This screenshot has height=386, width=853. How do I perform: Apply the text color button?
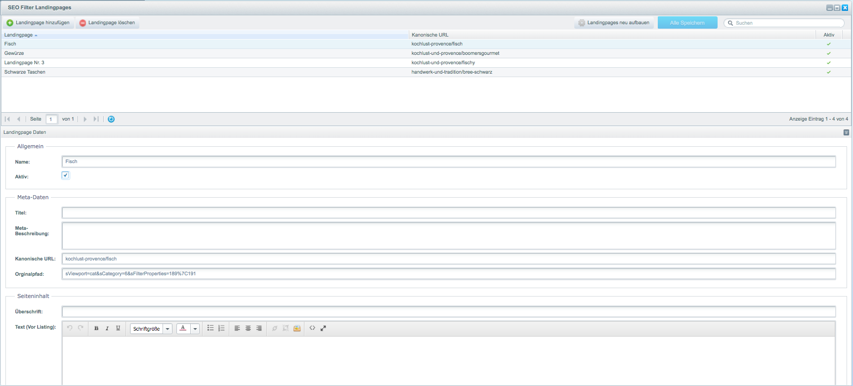point(183,329)
